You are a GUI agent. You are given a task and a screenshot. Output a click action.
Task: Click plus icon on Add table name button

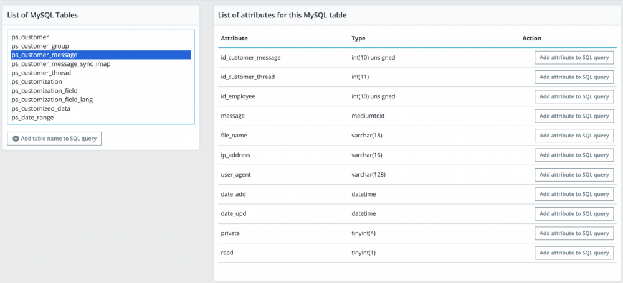coord(16,138)
